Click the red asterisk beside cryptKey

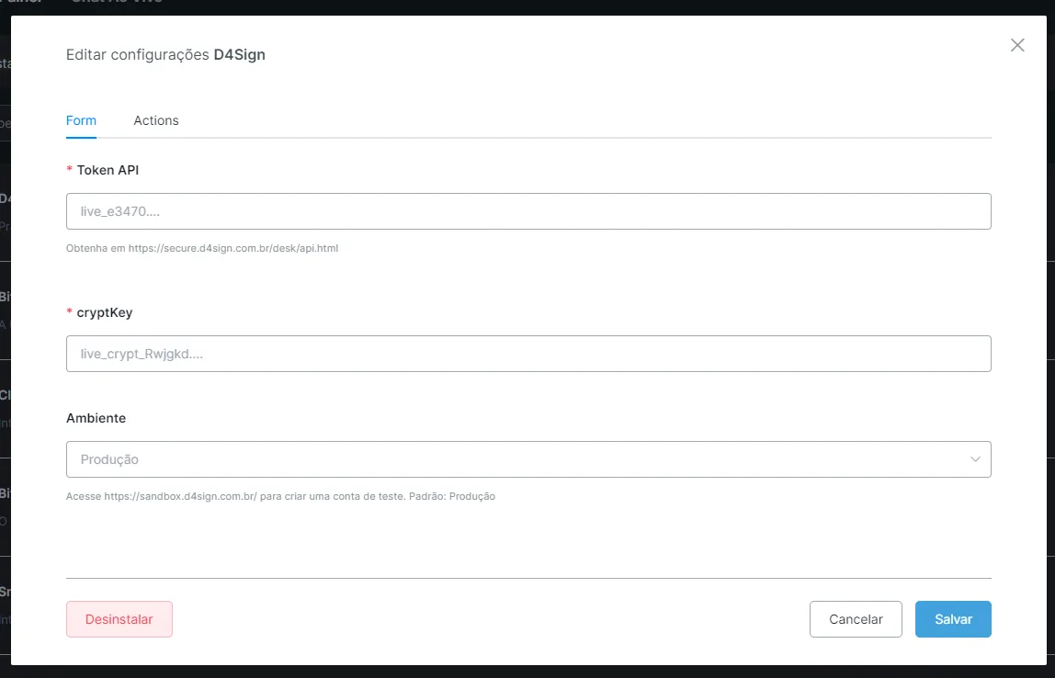(69, 312)
